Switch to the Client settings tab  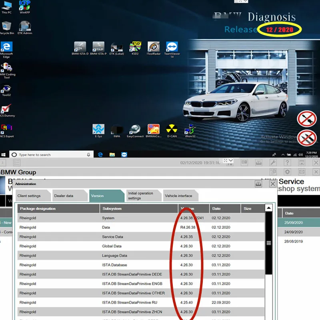[33, 196]
